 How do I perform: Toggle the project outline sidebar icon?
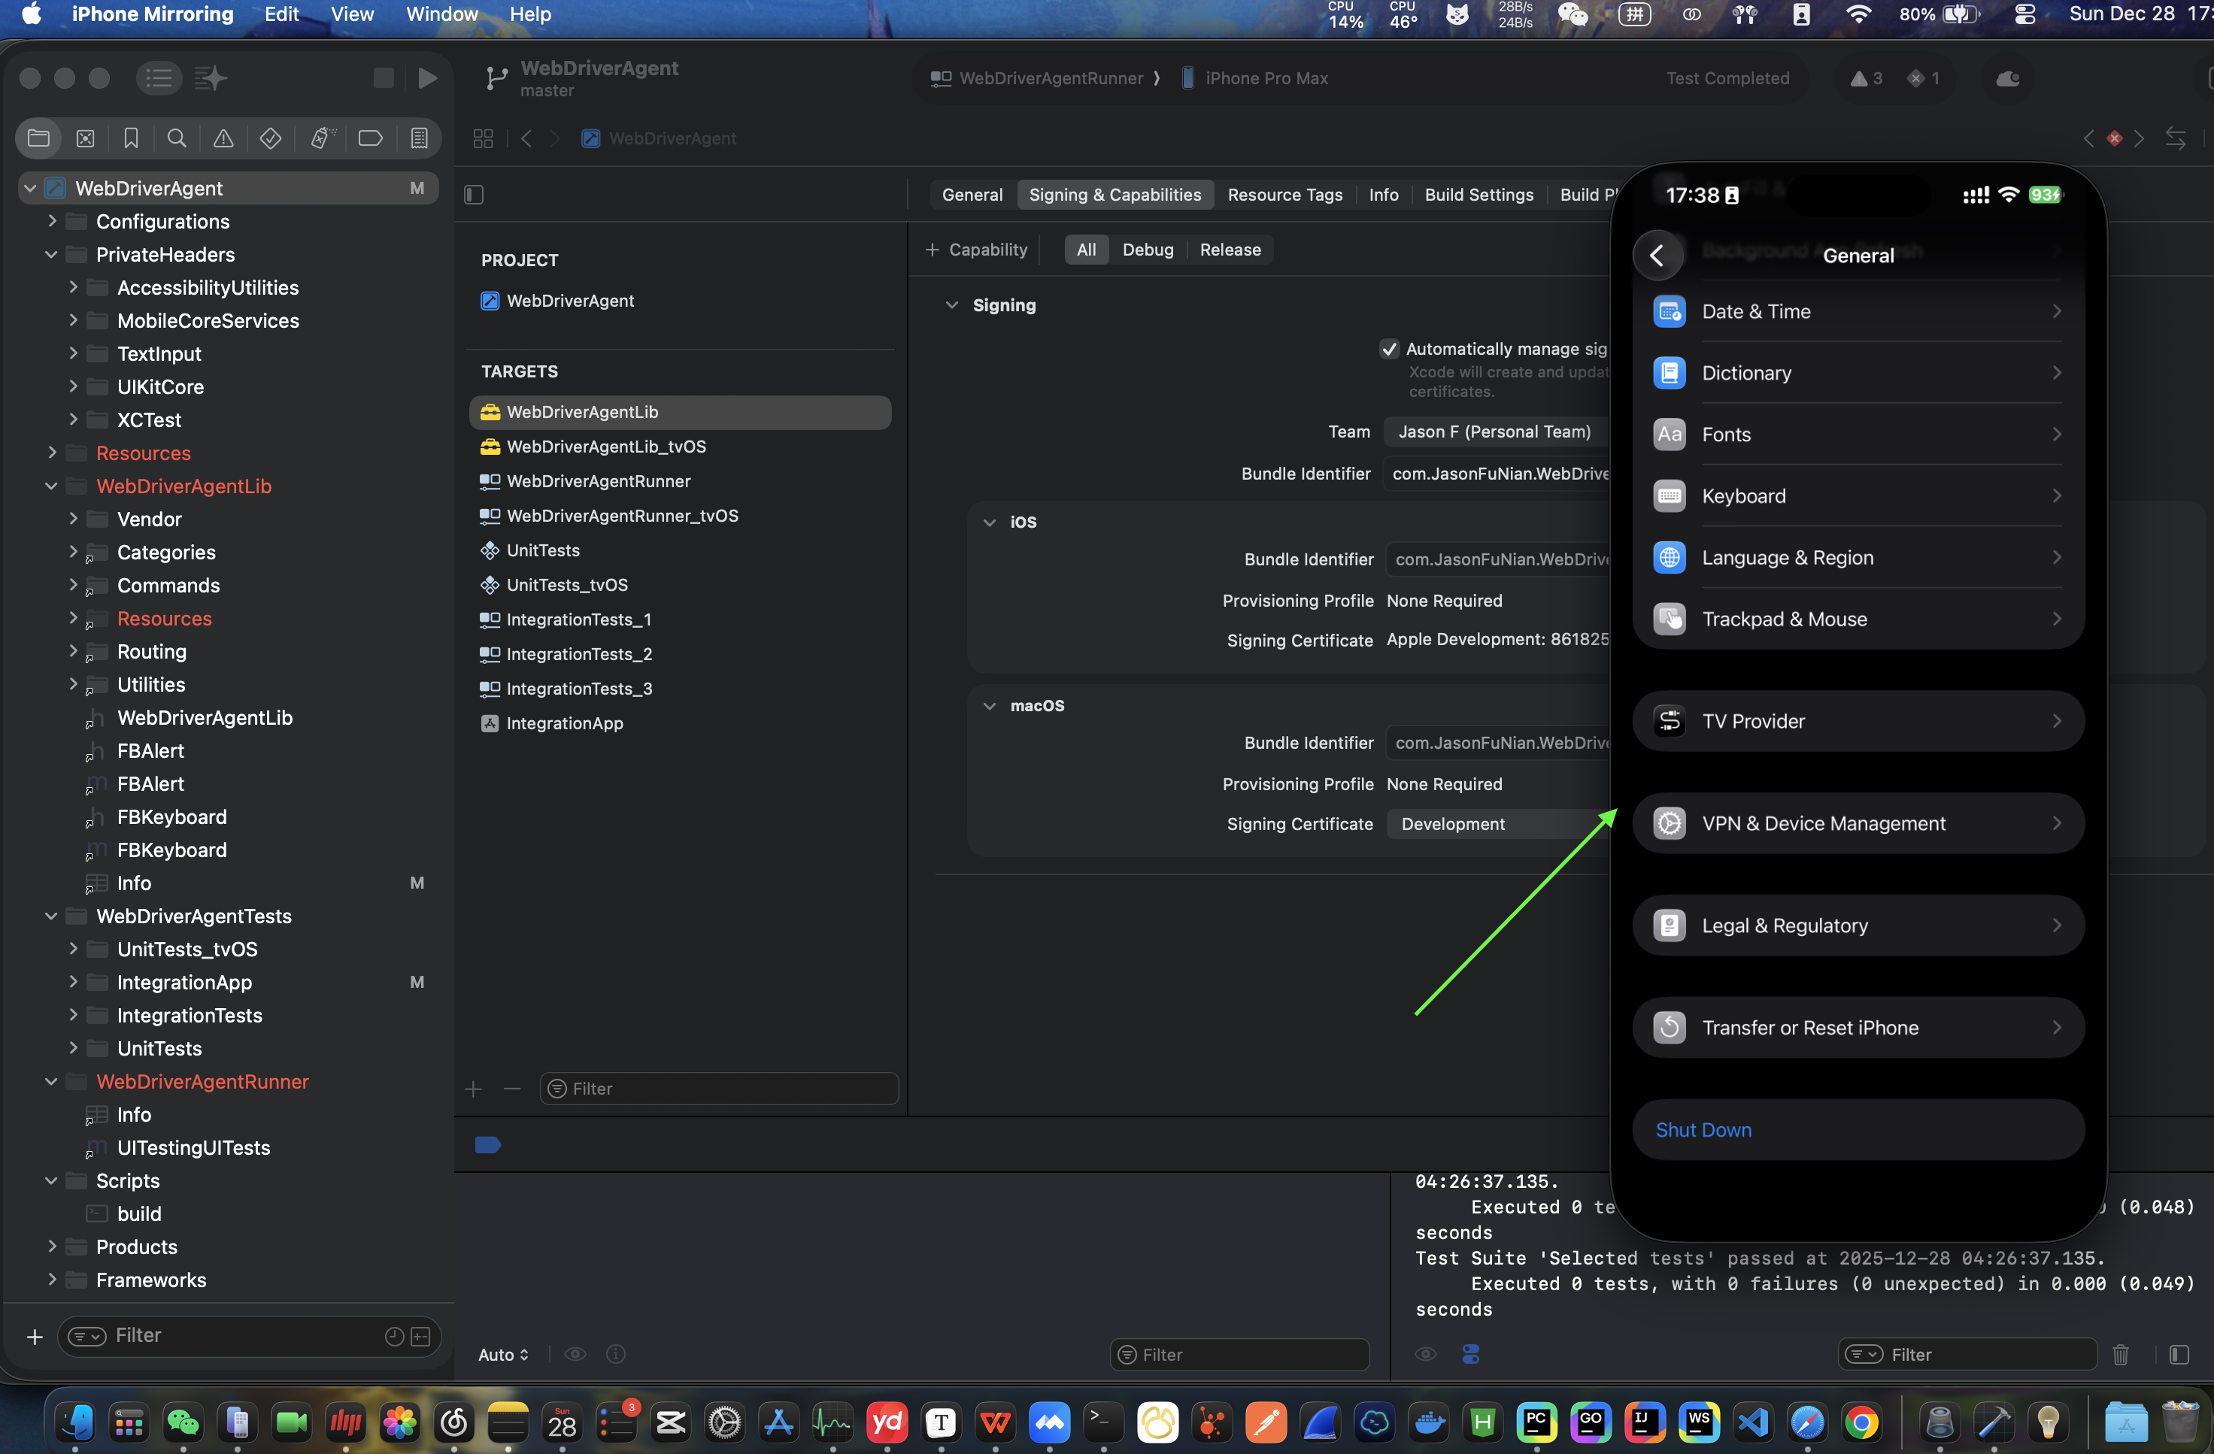point(475,195)
